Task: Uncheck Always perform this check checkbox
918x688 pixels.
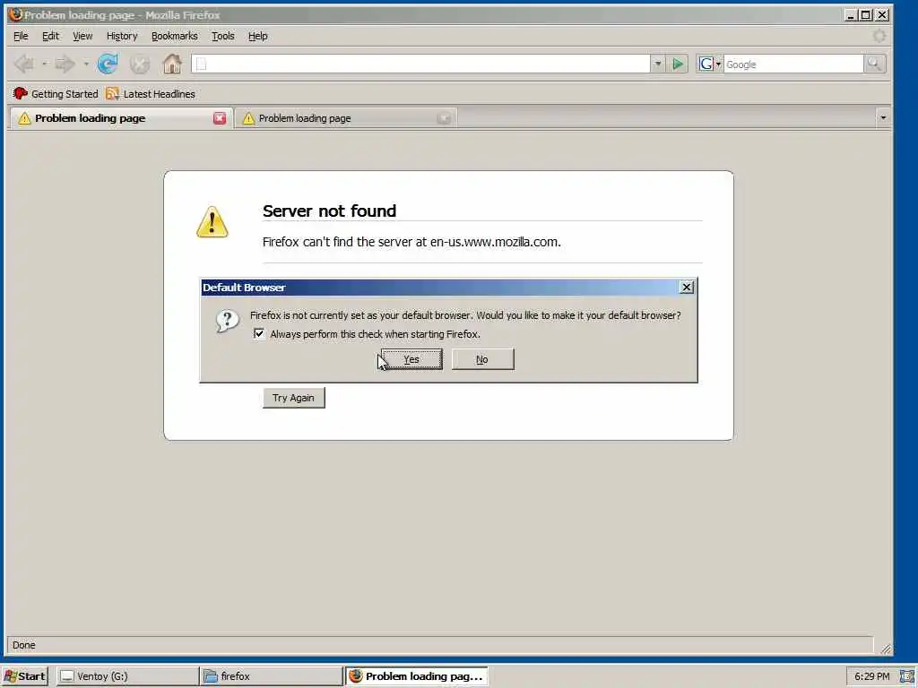Action: pyautogui.click(x=259, y=333)
